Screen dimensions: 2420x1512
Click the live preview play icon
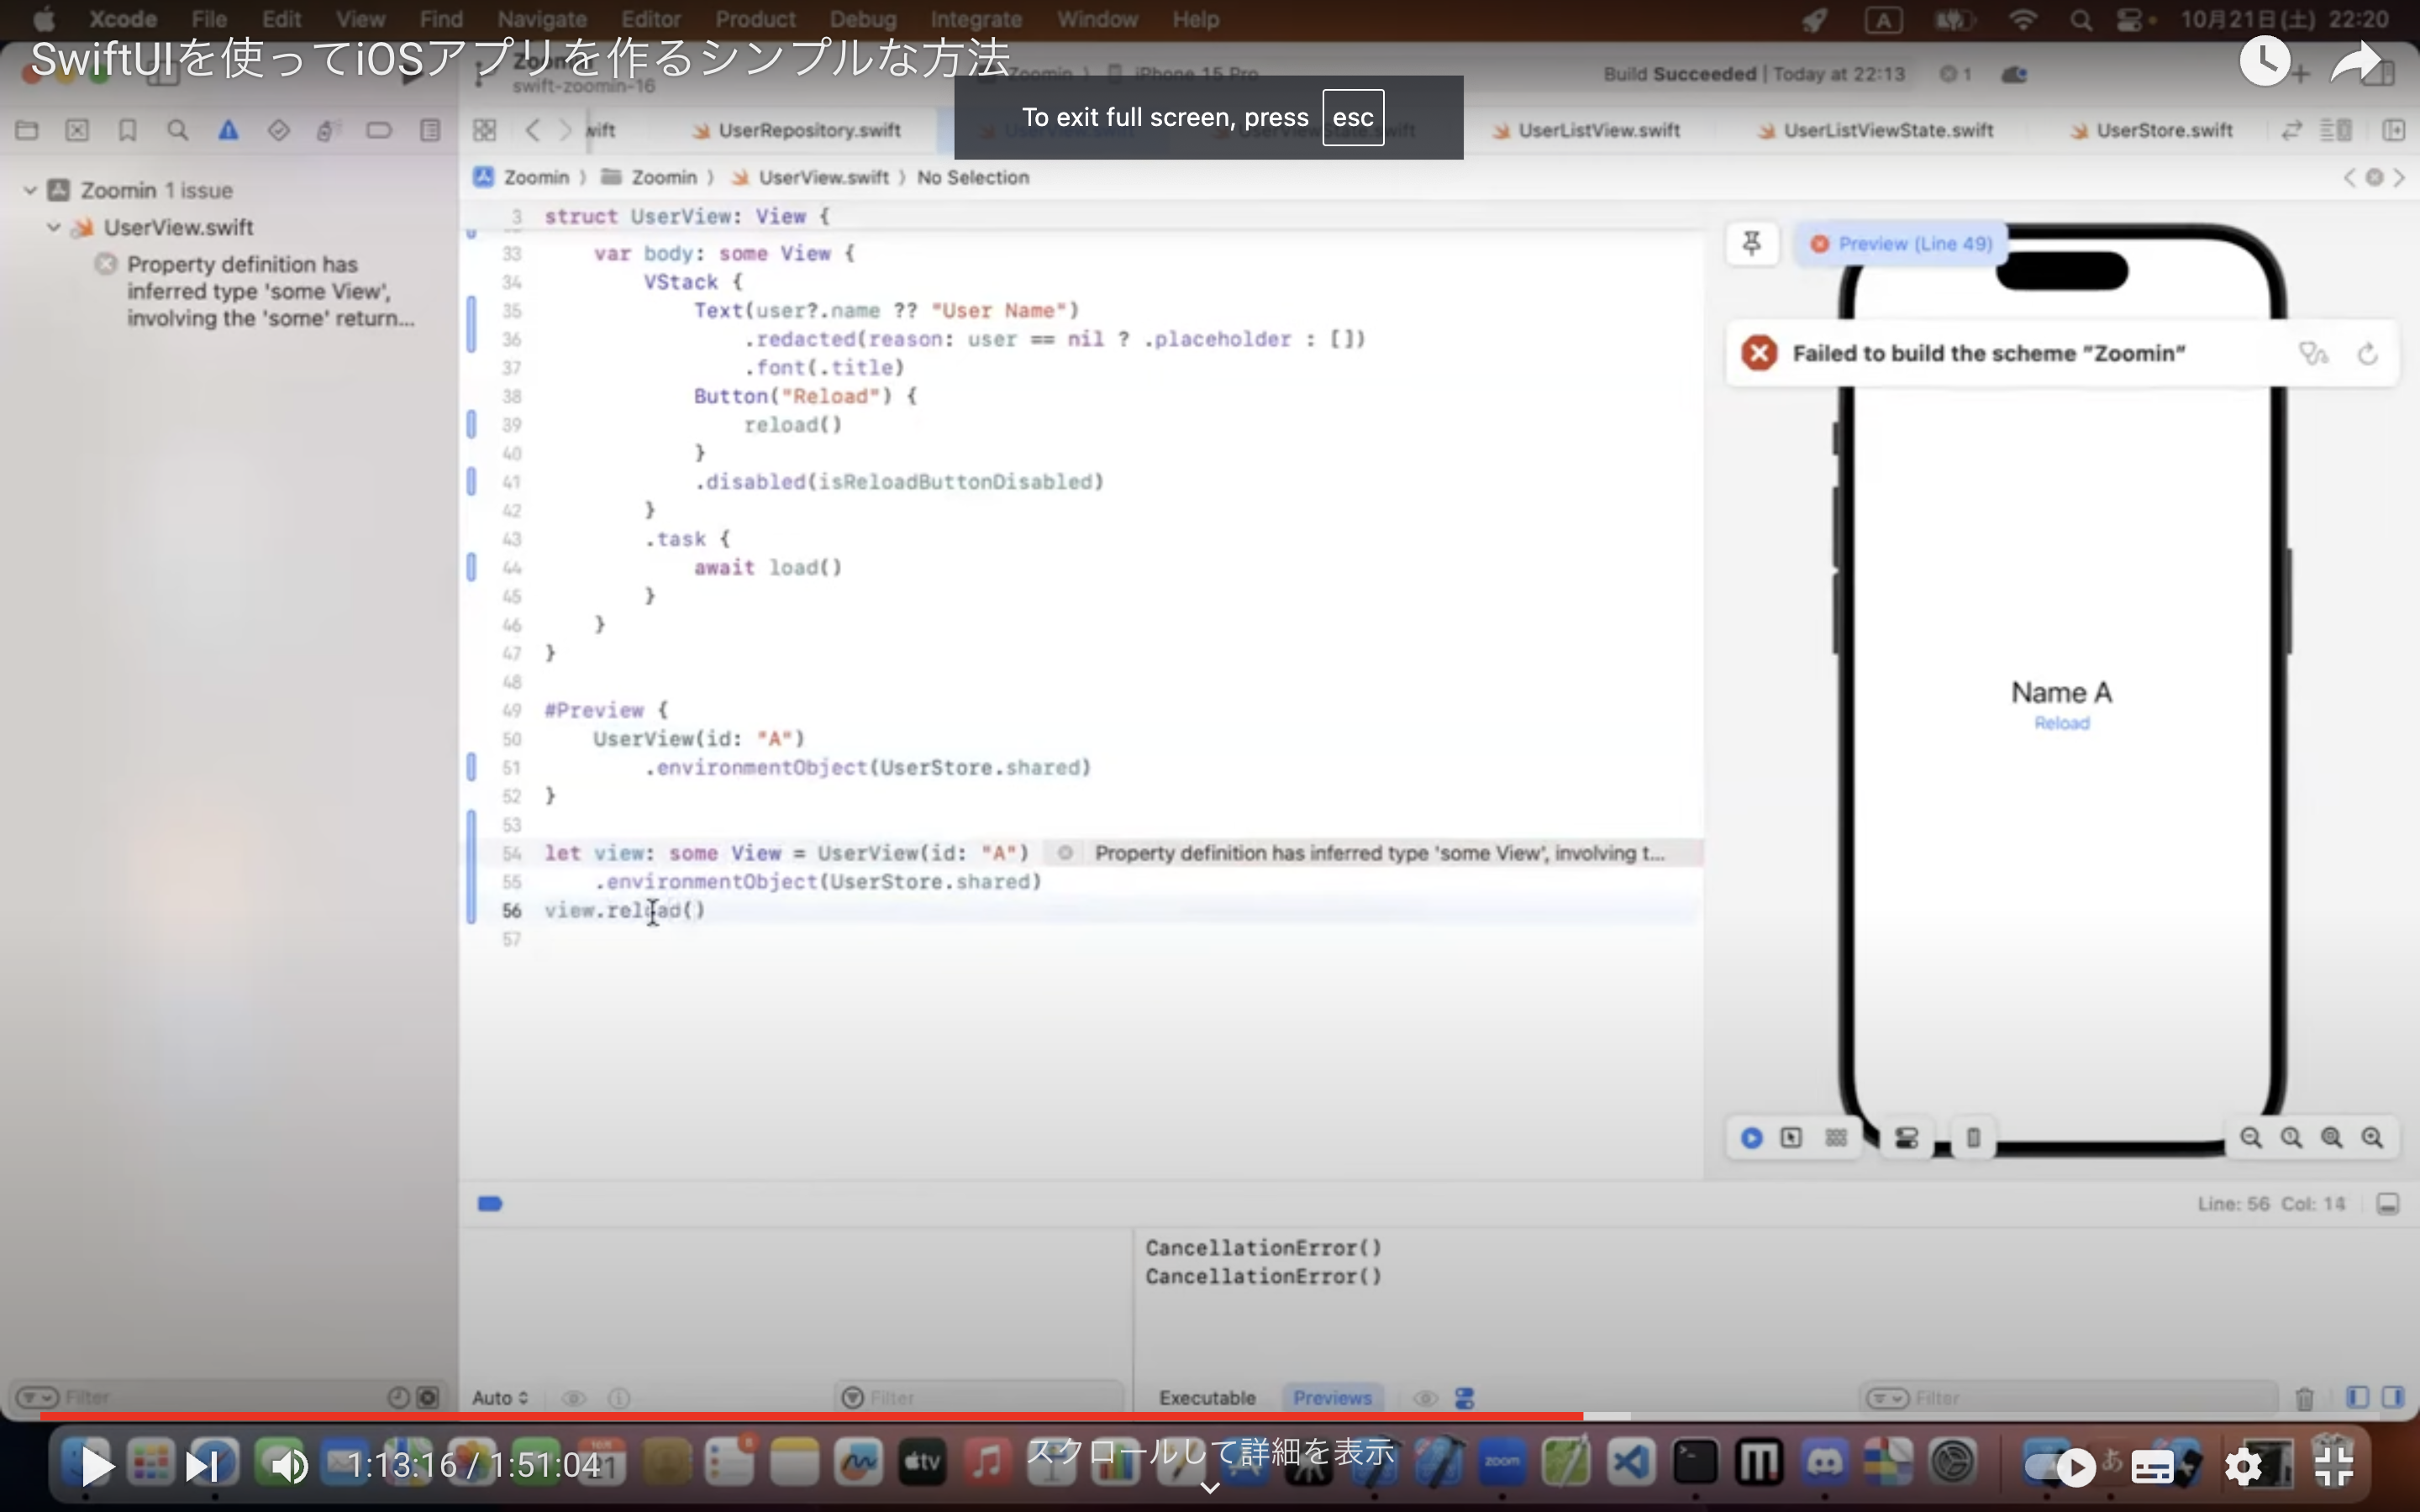[1751, 1138]
